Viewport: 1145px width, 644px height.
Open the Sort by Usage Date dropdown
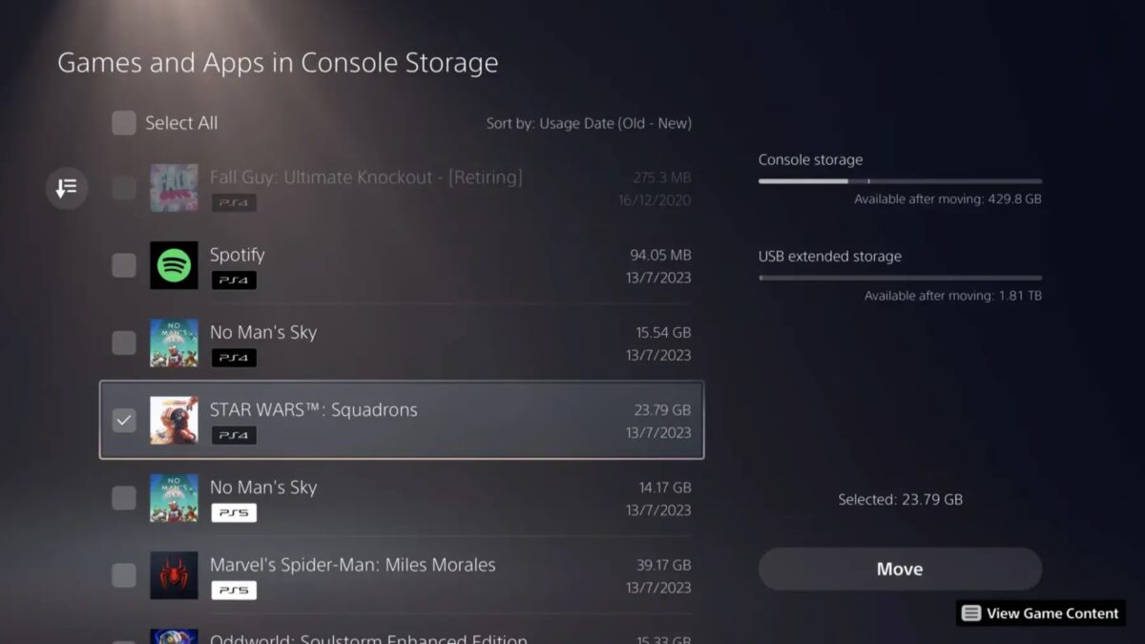tap(589, 123)
